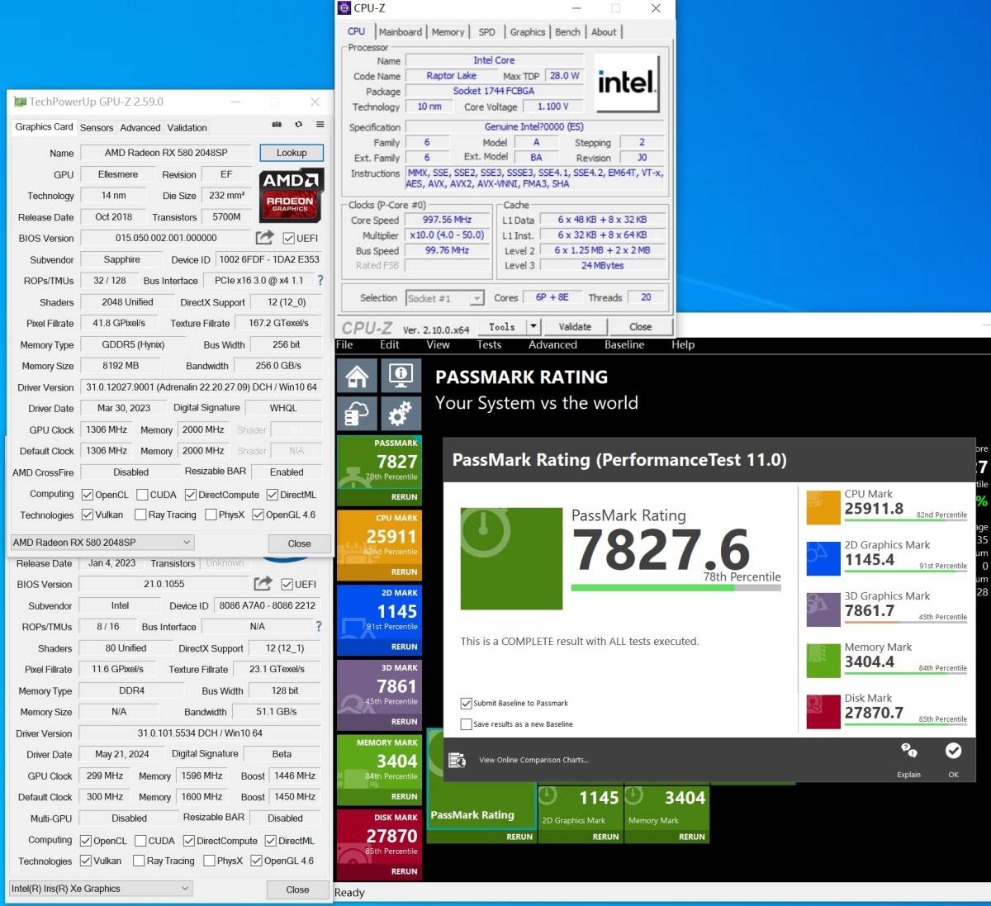Open the Tests menu in PerformanceTest
991x906 pixels.
point(489,345)
